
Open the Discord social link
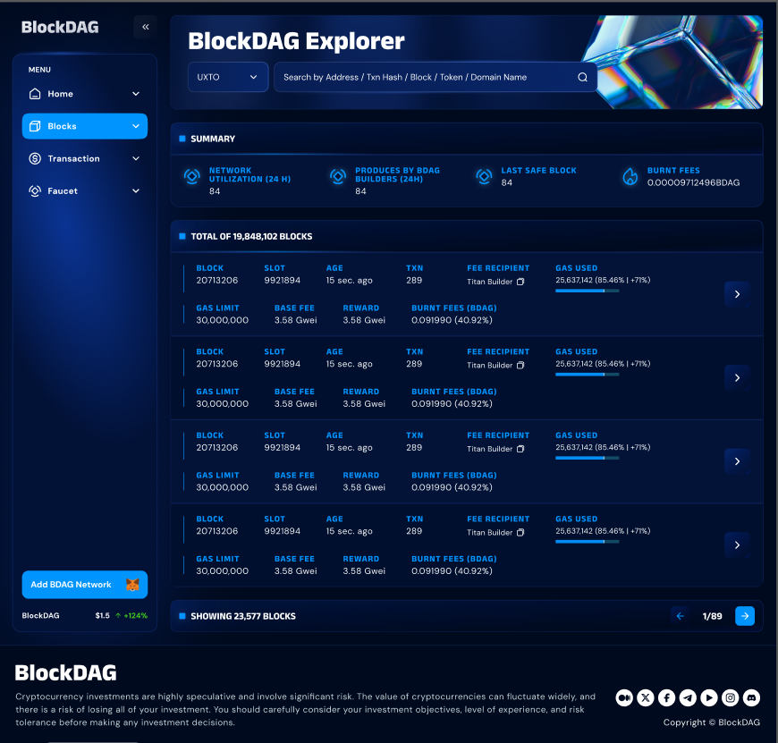pos(752,698)
